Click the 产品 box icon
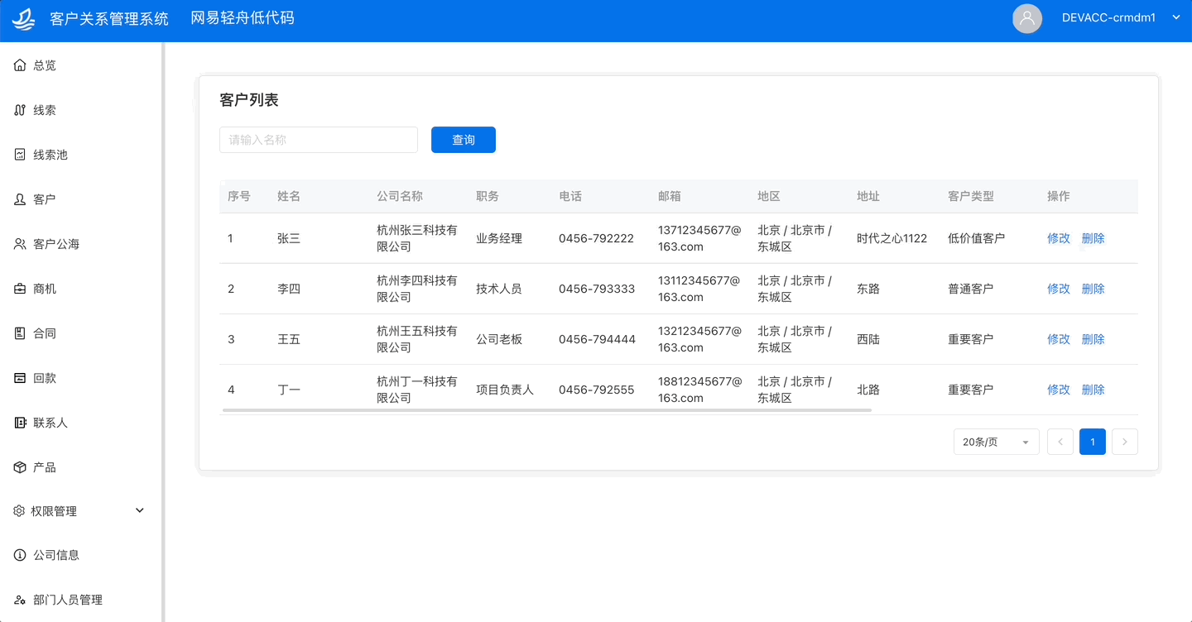Image resolution: width=1192 pixels, height=622 pixels. [x=20, y=467]
